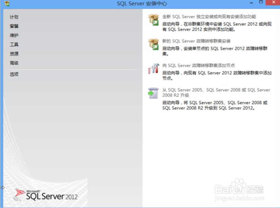Click the SQL Server 安装中心 window title

pos(142,4)
